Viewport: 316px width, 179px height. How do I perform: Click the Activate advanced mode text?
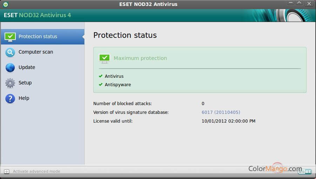[x=36, y=171]
